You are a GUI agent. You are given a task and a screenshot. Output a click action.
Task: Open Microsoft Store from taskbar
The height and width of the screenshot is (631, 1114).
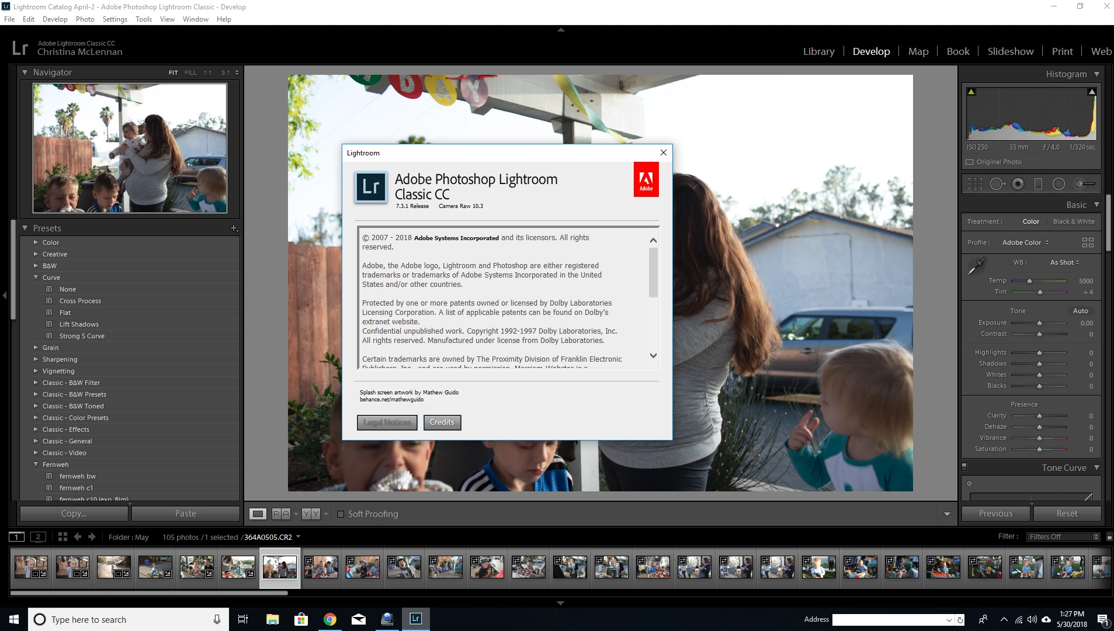pos(301,619)
